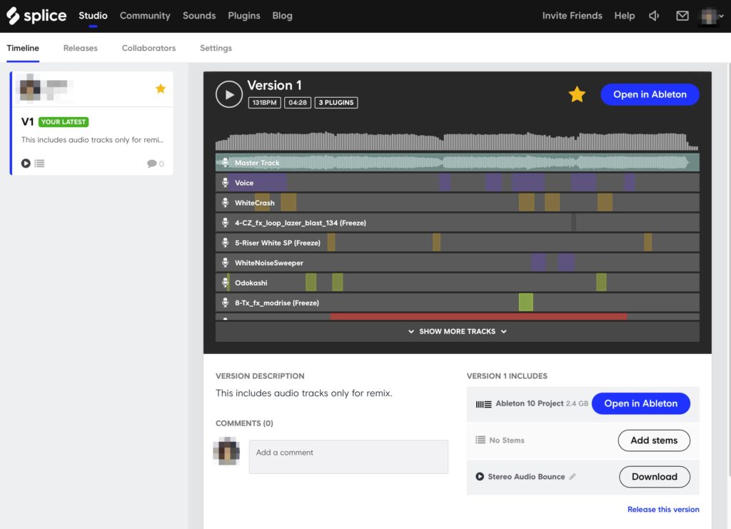Navigate to Plugins
The height and width of the screenshot is (529, 731).
point(244,16)
